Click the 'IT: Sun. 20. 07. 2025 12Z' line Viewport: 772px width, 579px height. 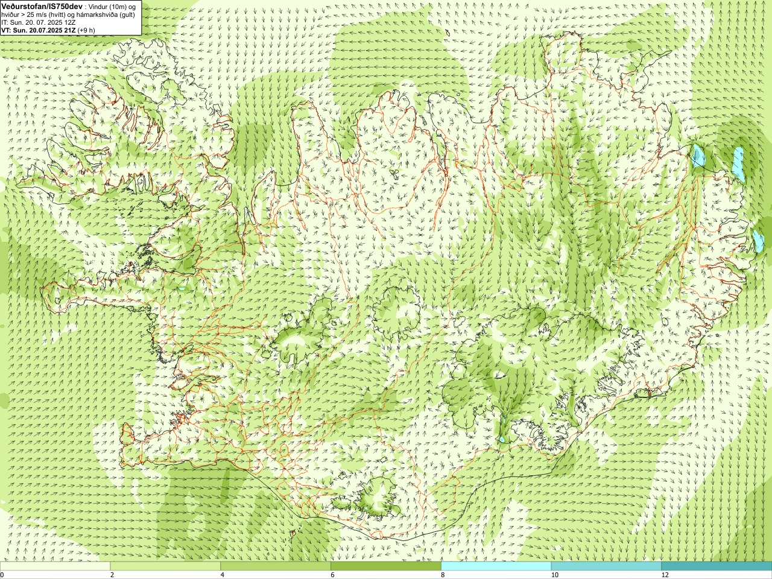pos(39,22)
